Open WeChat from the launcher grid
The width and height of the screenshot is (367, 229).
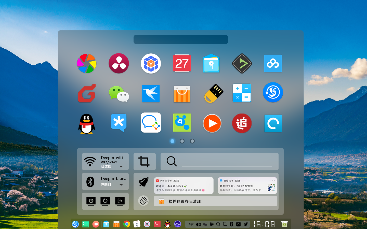119,93
